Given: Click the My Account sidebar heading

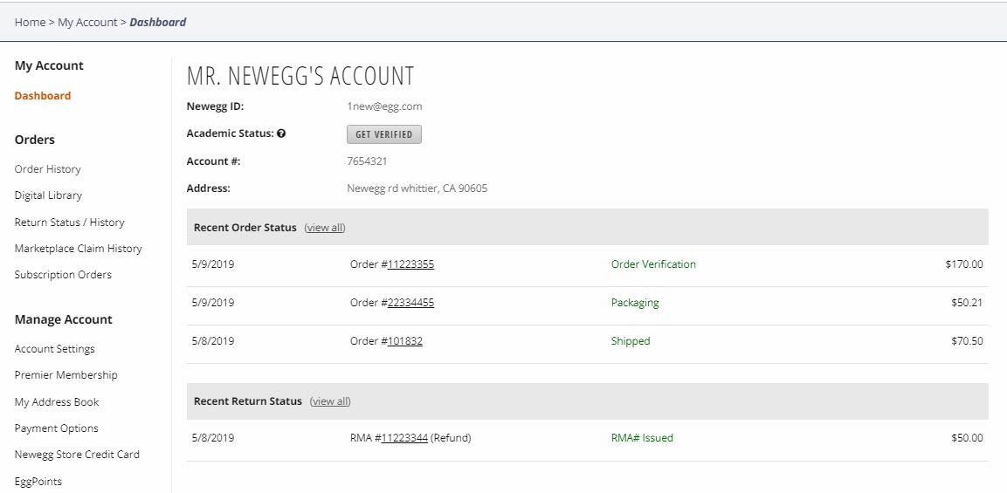Looking at the screenshot, I should point(49,65).
